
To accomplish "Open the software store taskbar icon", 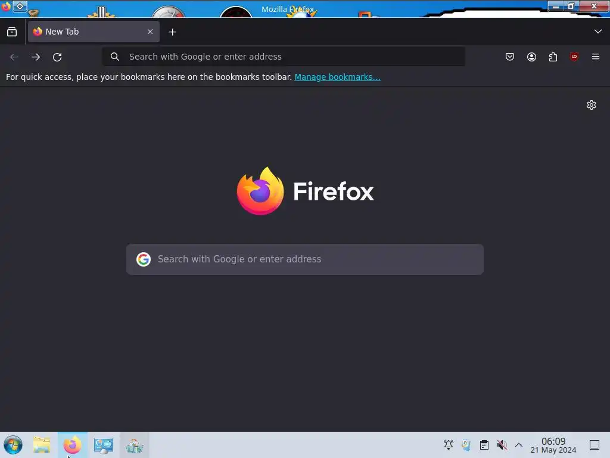I will click(x=134, y=445).
